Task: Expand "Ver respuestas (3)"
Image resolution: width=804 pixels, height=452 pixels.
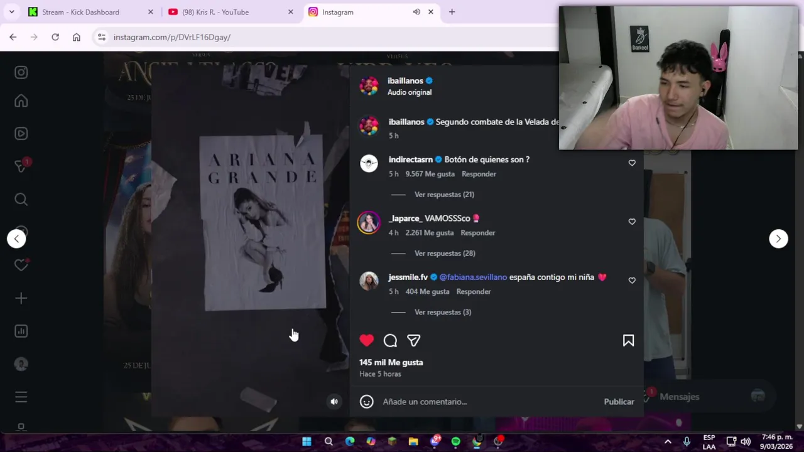Action: click(x=443, y=312)
